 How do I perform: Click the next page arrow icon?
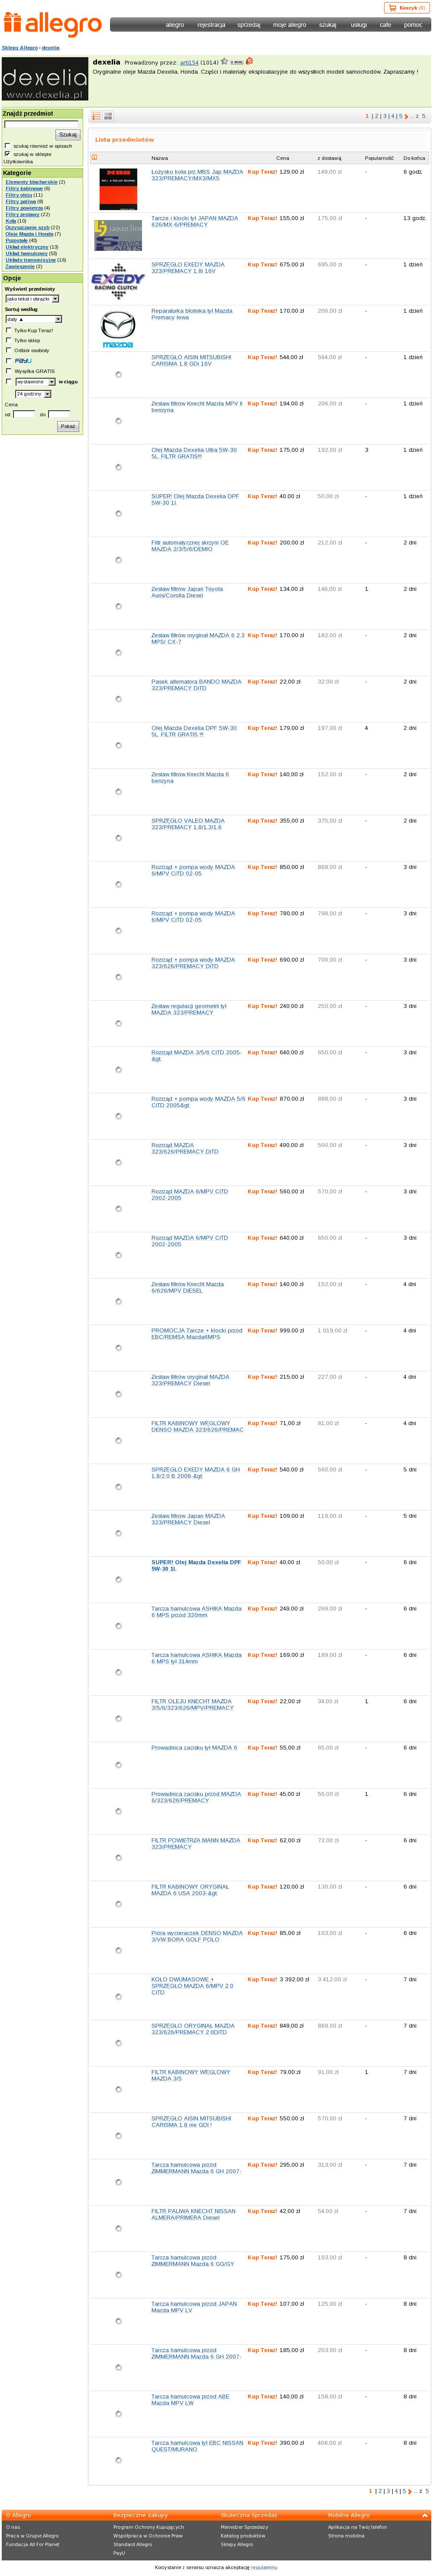pyautogui.click(x=407, y=117)
